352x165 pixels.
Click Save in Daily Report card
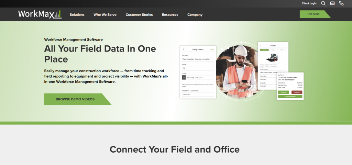pos(212,49)
